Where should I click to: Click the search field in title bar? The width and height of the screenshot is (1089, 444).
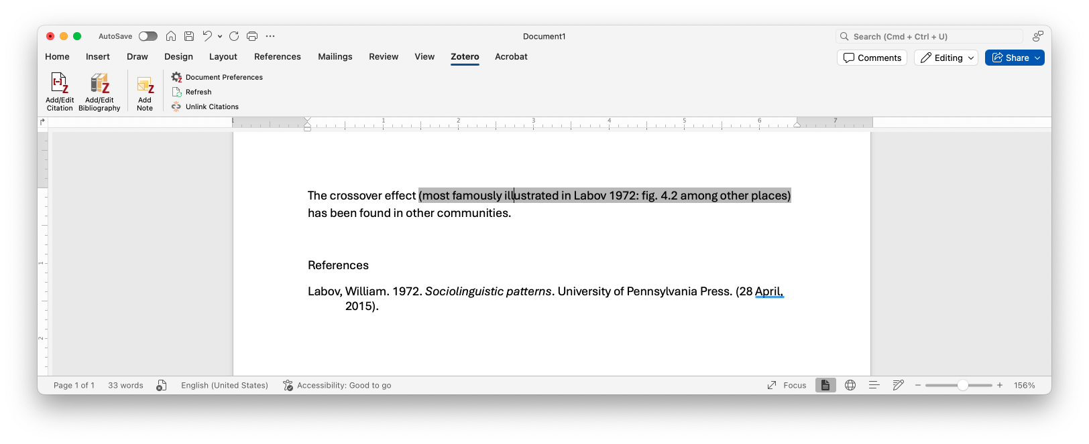[x=929, y=36]
